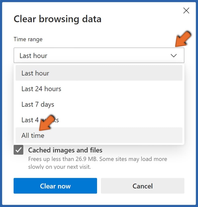Click Cancel to dismiss the dialog
Viewport: 198px width, 207px height.
pos(143,186)
